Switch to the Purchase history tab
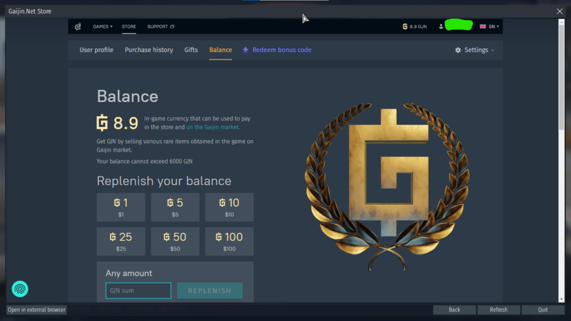571x321 pixels. pos(149,50)
